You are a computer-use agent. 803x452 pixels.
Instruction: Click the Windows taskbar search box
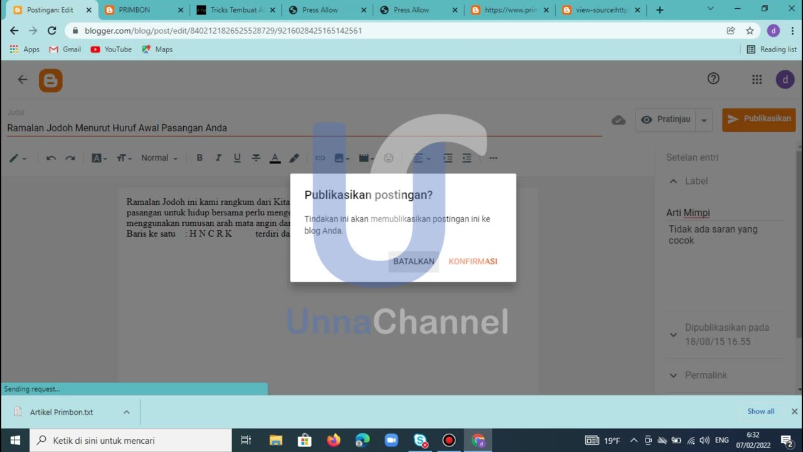click(131, 441)
